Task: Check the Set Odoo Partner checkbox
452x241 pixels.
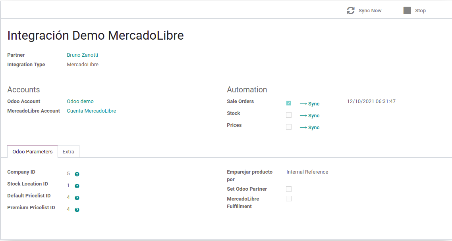Action: click(x=289, y=189)
